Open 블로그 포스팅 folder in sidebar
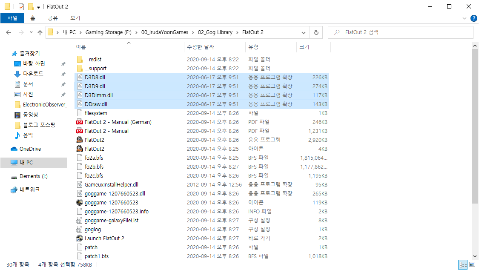Image resolution: width=479 pixels, height=270 pixels. point(39,125)
